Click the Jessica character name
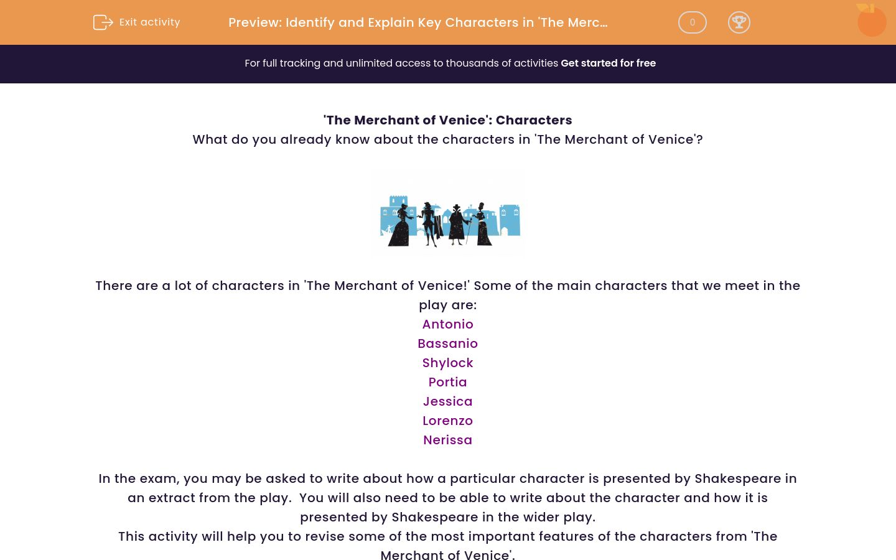This screenshot has width=896, height=560. click(x=448, y=401)
